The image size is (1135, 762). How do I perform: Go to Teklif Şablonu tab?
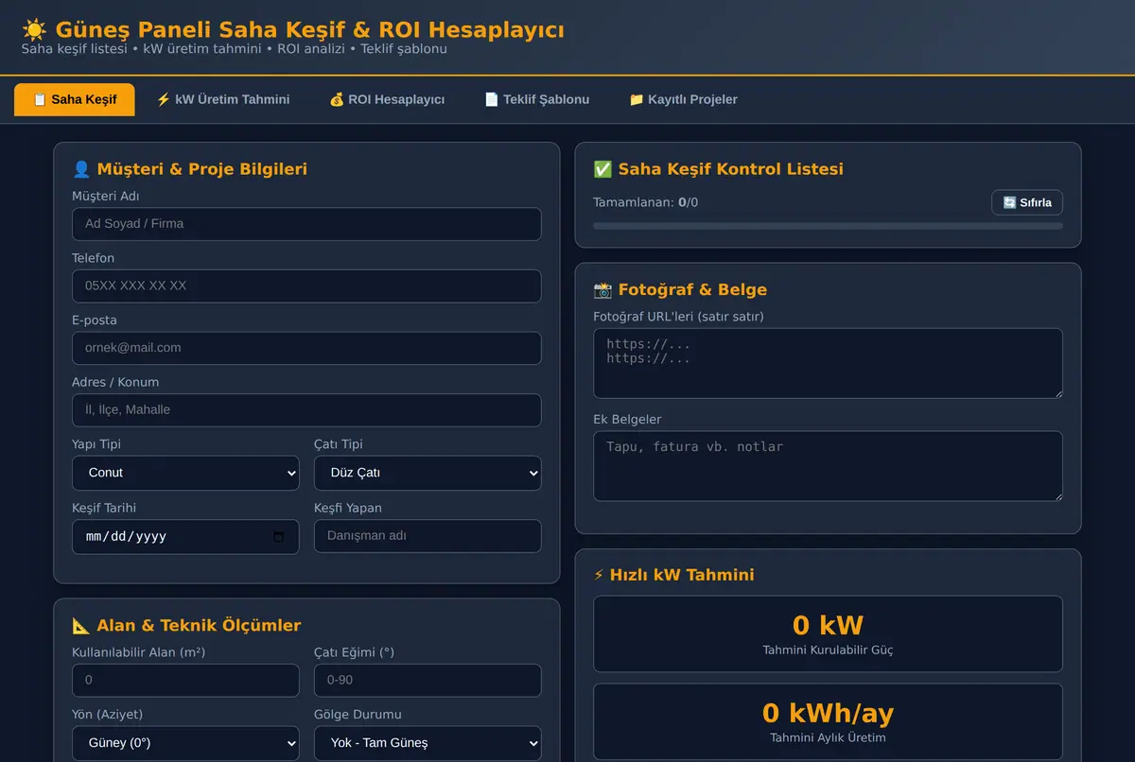pos(536,99)
